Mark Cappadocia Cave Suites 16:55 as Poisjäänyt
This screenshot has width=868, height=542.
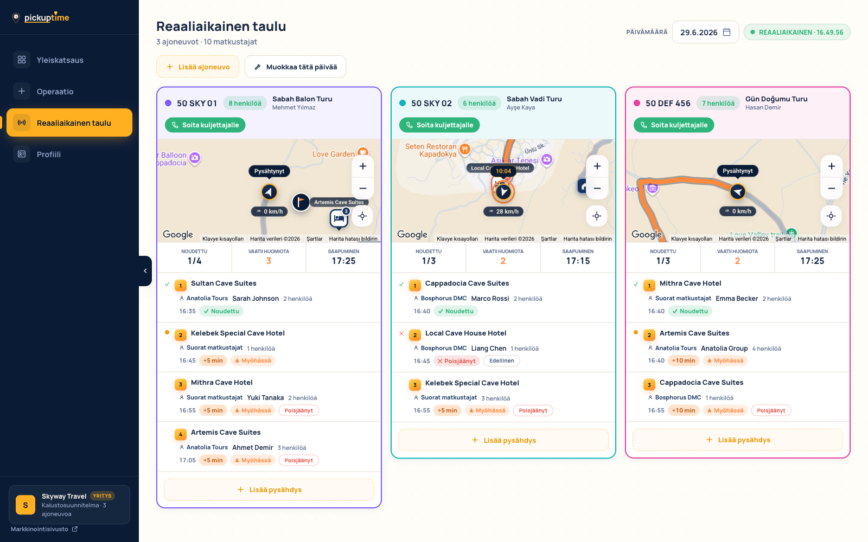771,410
